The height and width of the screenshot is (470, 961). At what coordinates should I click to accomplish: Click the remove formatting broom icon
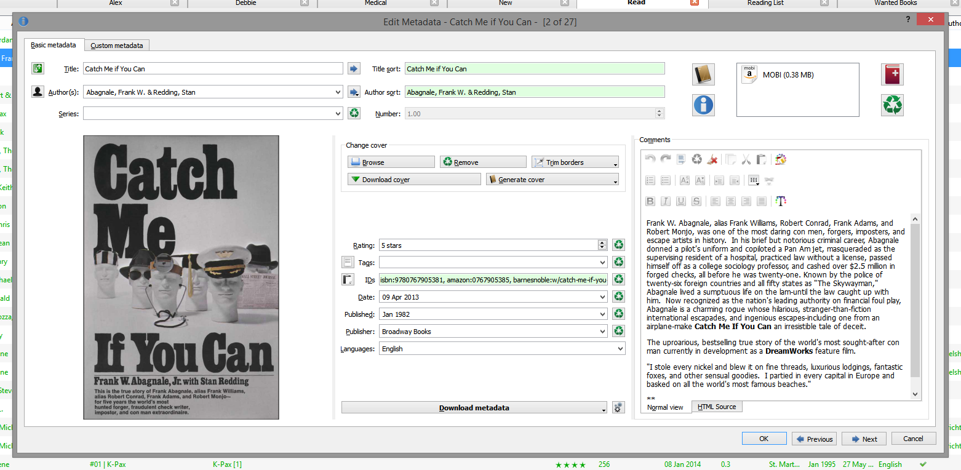(x=712, y=159)
